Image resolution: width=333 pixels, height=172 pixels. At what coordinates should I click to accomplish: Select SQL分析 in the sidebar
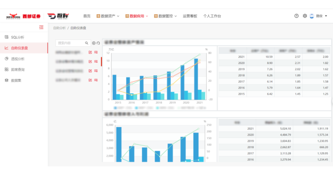click(17, 37)
